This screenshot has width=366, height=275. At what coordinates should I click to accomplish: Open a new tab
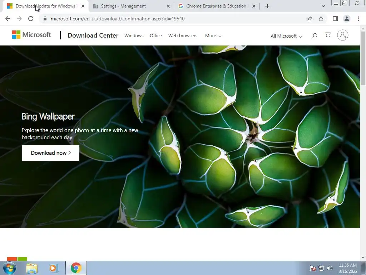pos(267,6)
